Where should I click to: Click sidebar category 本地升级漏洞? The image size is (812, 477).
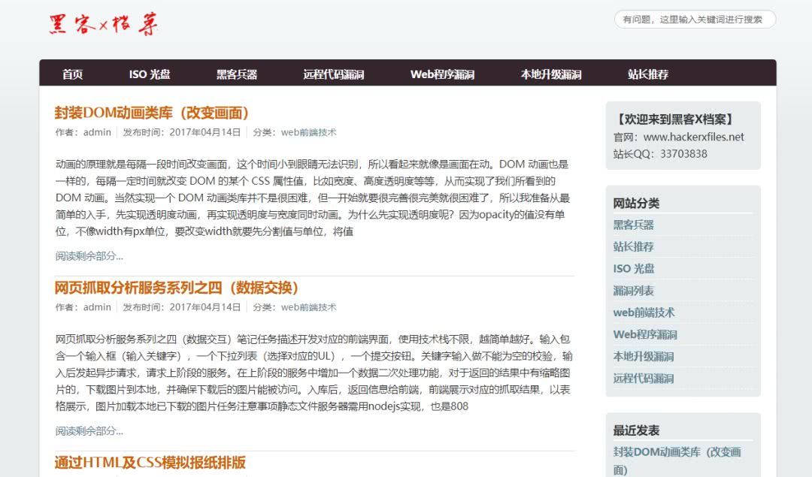(x=644, y=357)
